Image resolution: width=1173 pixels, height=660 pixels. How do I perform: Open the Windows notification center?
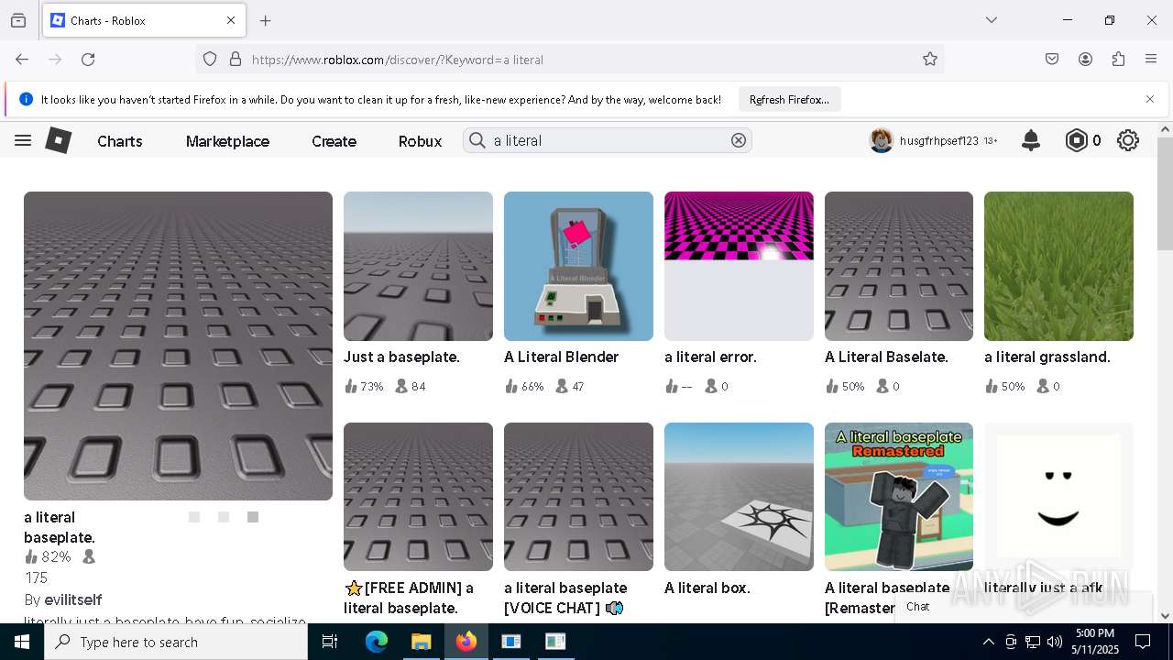pyautogui.click(x=1143, y=642)
